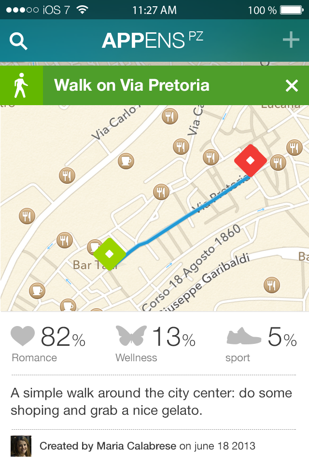Viewport: 309px width, 463px height.
Task: Tap the 82% Romance rating
Action: pyautogui.click(x=63, y=338)
